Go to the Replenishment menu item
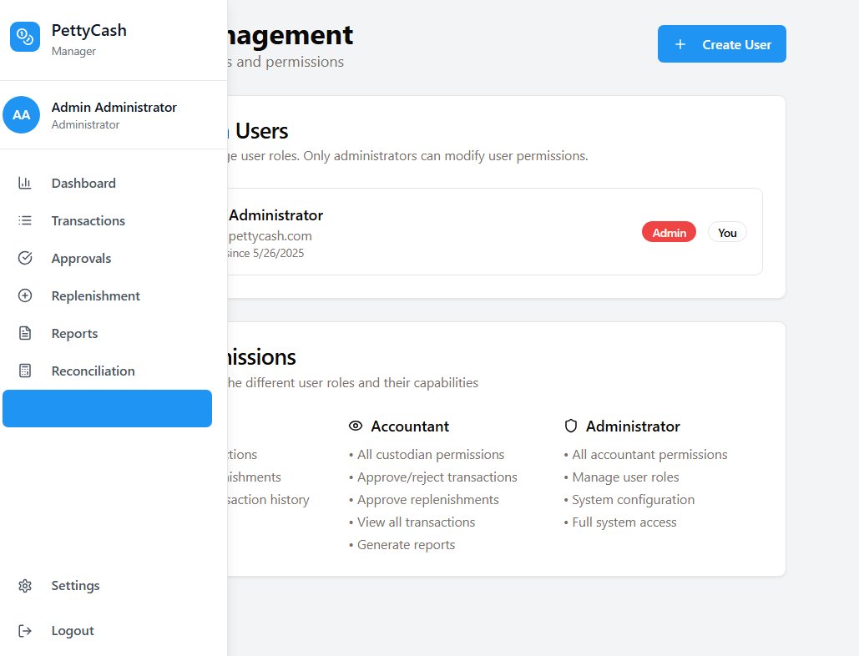859x656 pixels. 95,296
